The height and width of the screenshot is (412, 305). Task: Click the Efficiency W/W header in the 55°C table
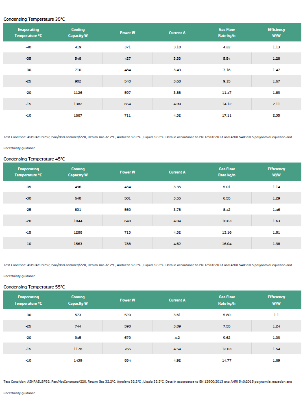pos(277,300)
